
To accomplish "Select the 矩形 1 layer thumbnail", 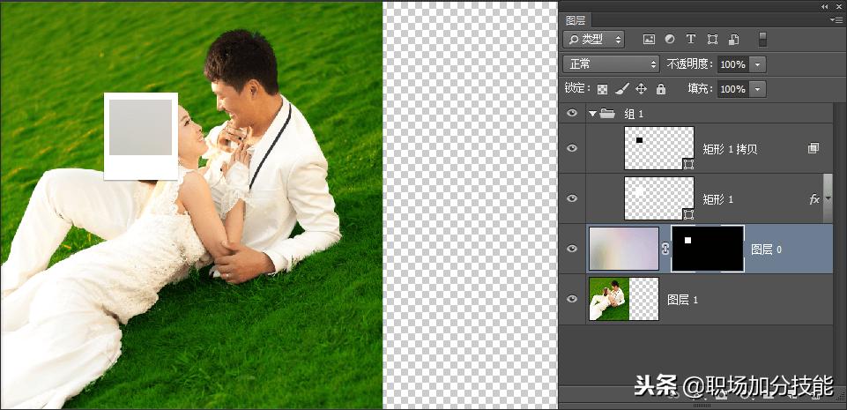I will (659, 198).
